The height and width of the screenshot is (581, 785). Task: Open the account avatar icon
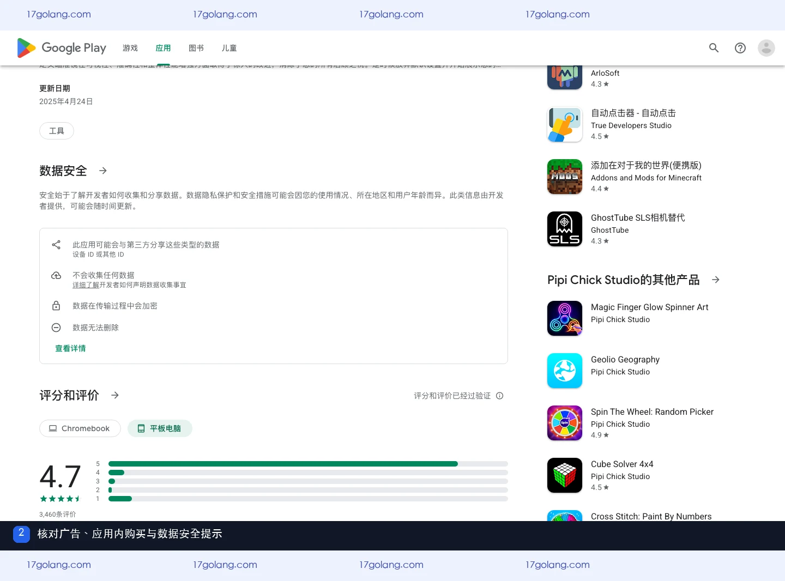click(x=766, y=48)
